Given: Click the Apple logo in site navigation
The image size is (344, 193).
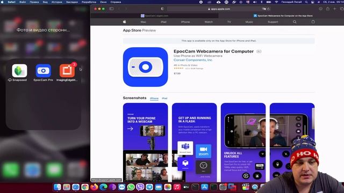Looking at the screenshot, I should [x=124, y=22].
